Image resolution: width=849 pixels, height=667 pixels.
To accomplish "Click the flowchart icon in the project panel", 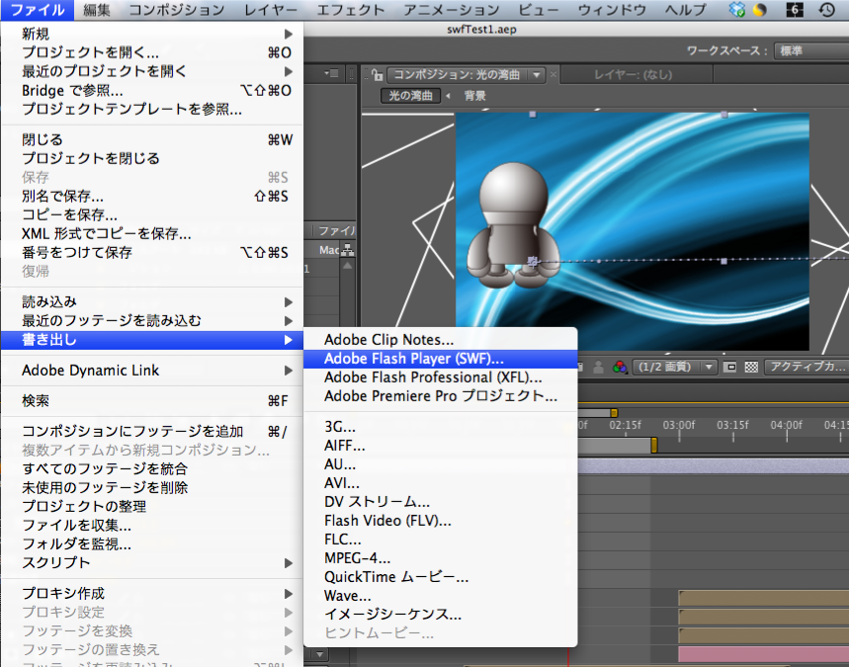I will (x=348, y=250).
